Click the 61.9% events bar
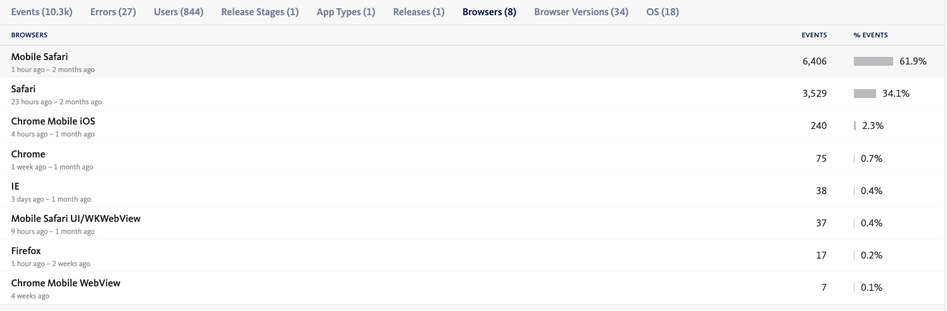The height and width of the screenshot is (311, 947). pyautogui.click(x=873, y=61)
